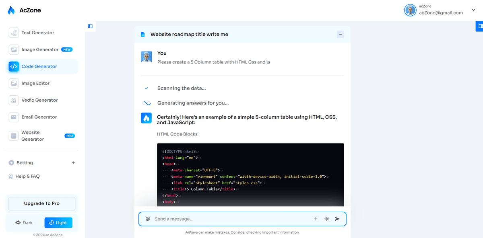Click the Image Editor picture icon
The image size is (483, 238).
[x=14, y=83]
